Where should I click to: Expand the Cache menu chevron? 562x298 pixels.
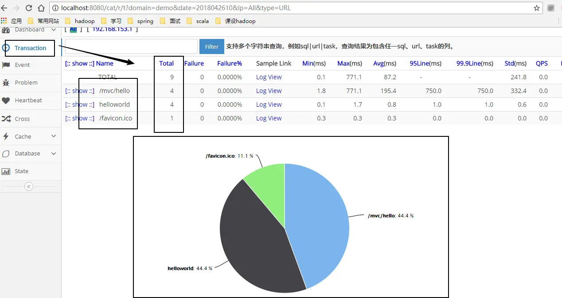[54, 136]
